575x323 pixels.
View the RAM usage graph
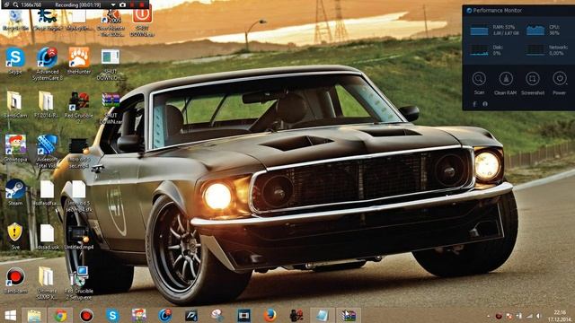(479, 30)
